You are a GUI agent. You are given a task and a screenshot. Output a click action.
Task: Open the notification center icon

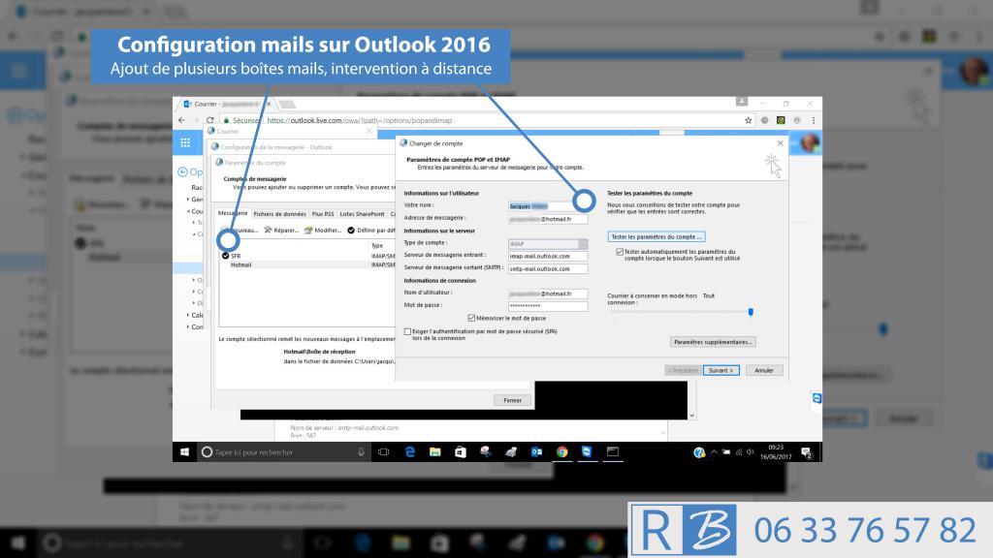806,452
